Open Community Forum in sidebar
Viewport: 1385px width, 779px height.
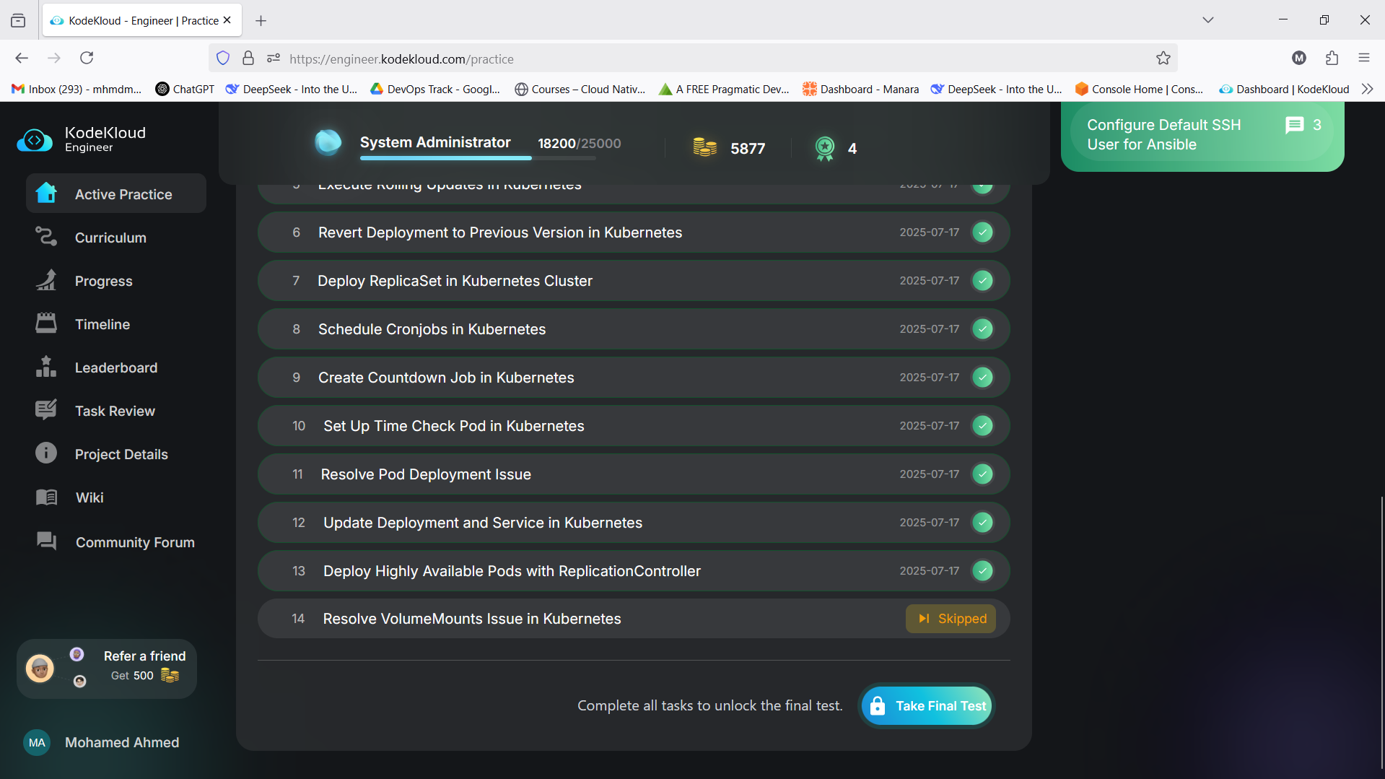[116, 541]
